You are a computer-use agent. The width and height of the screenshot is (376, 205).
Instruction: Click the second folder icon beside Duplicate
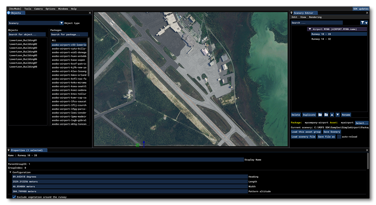(326, 115)
